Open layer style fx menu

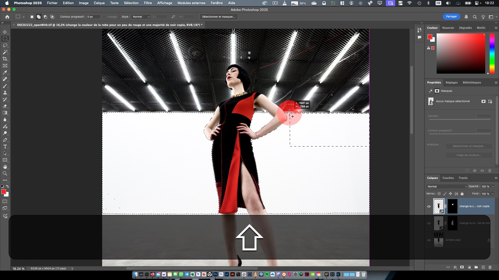[x=455, y=267]
